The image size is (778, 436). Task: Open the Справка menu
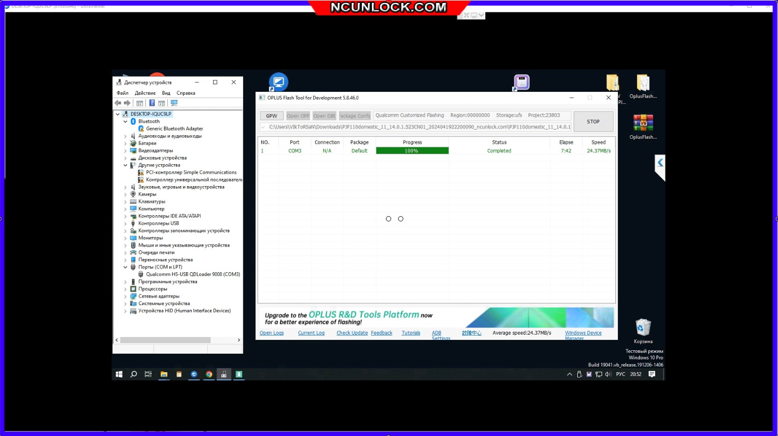tap(185, 93)
